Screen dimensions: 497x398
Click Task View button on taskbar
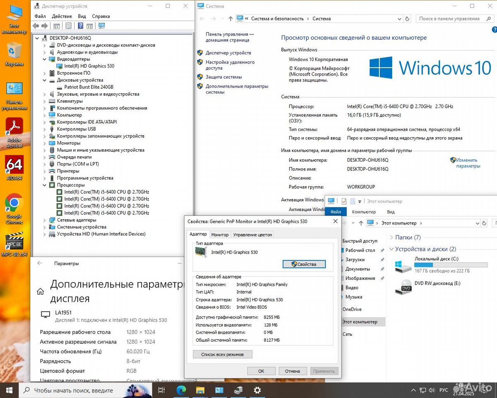pyautogui.click(x=162, y=390)
